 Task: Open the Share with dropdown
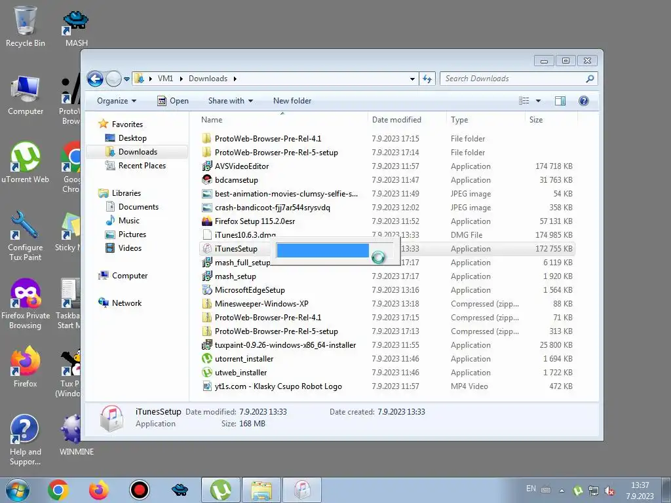pyautogui.click(x=230, y=101)
